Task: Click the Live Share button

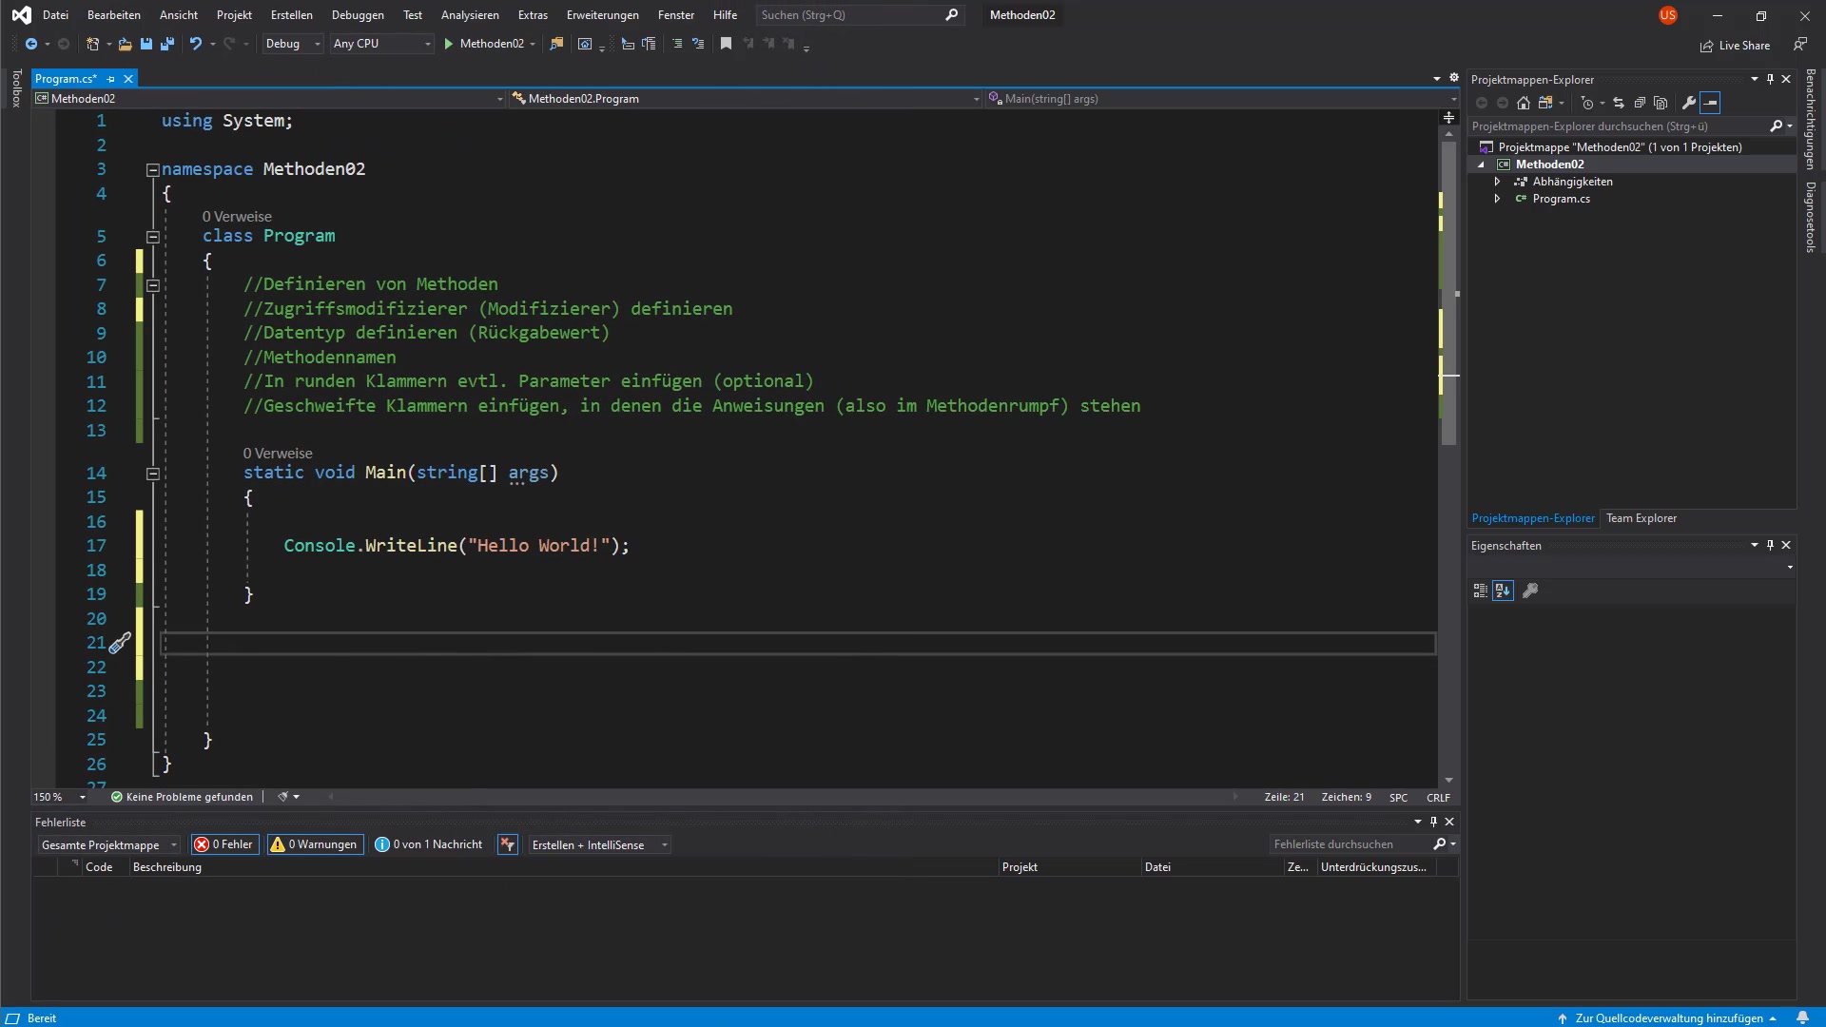Action: [1736, 46]
